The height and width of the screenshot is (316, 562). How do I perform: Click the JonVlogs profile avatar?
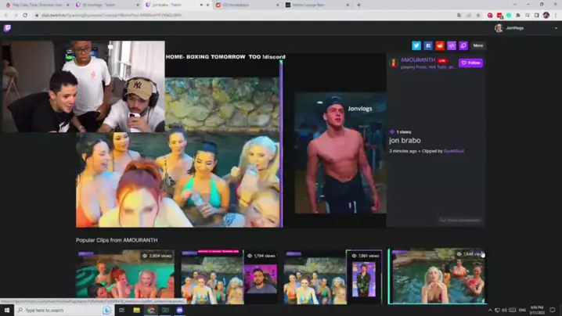(499, 28)
